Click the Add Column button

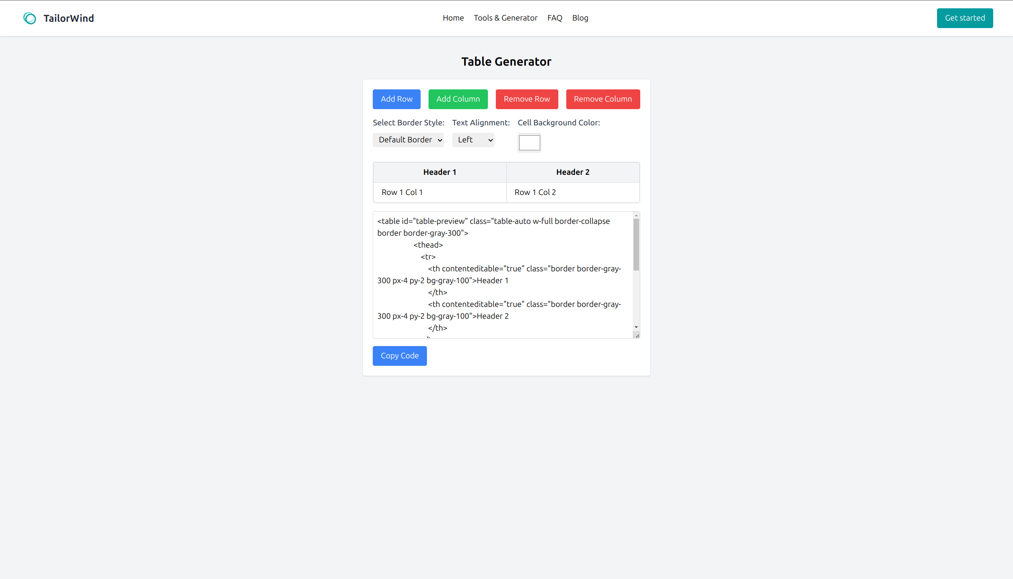(x=459, y=99)
